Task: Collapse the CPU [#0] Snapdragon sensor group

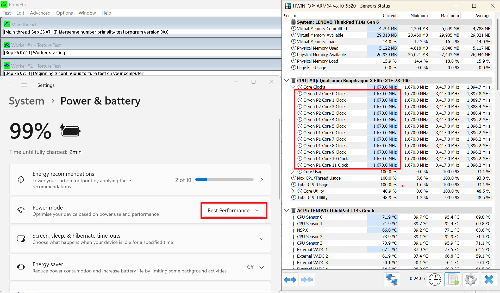Action: [x=286, y=81]
